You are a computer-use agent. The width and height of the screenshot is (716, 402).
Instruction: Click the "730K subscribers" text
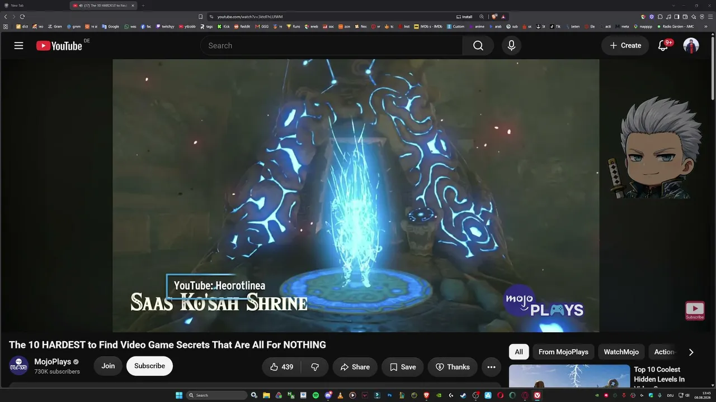(57, 372)
